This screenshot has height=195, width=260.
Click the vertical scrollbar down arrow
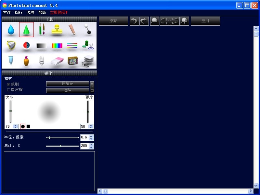coord(256,186)
